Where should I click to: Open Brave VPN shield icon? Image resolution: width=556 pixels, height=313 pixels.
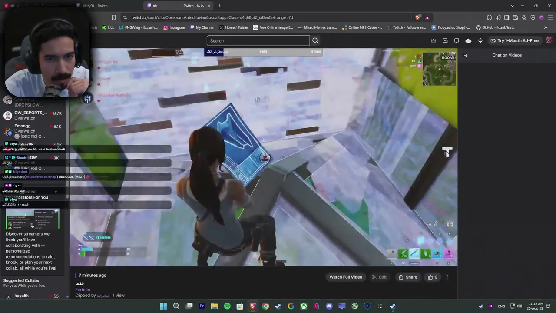tap(533, 17)
